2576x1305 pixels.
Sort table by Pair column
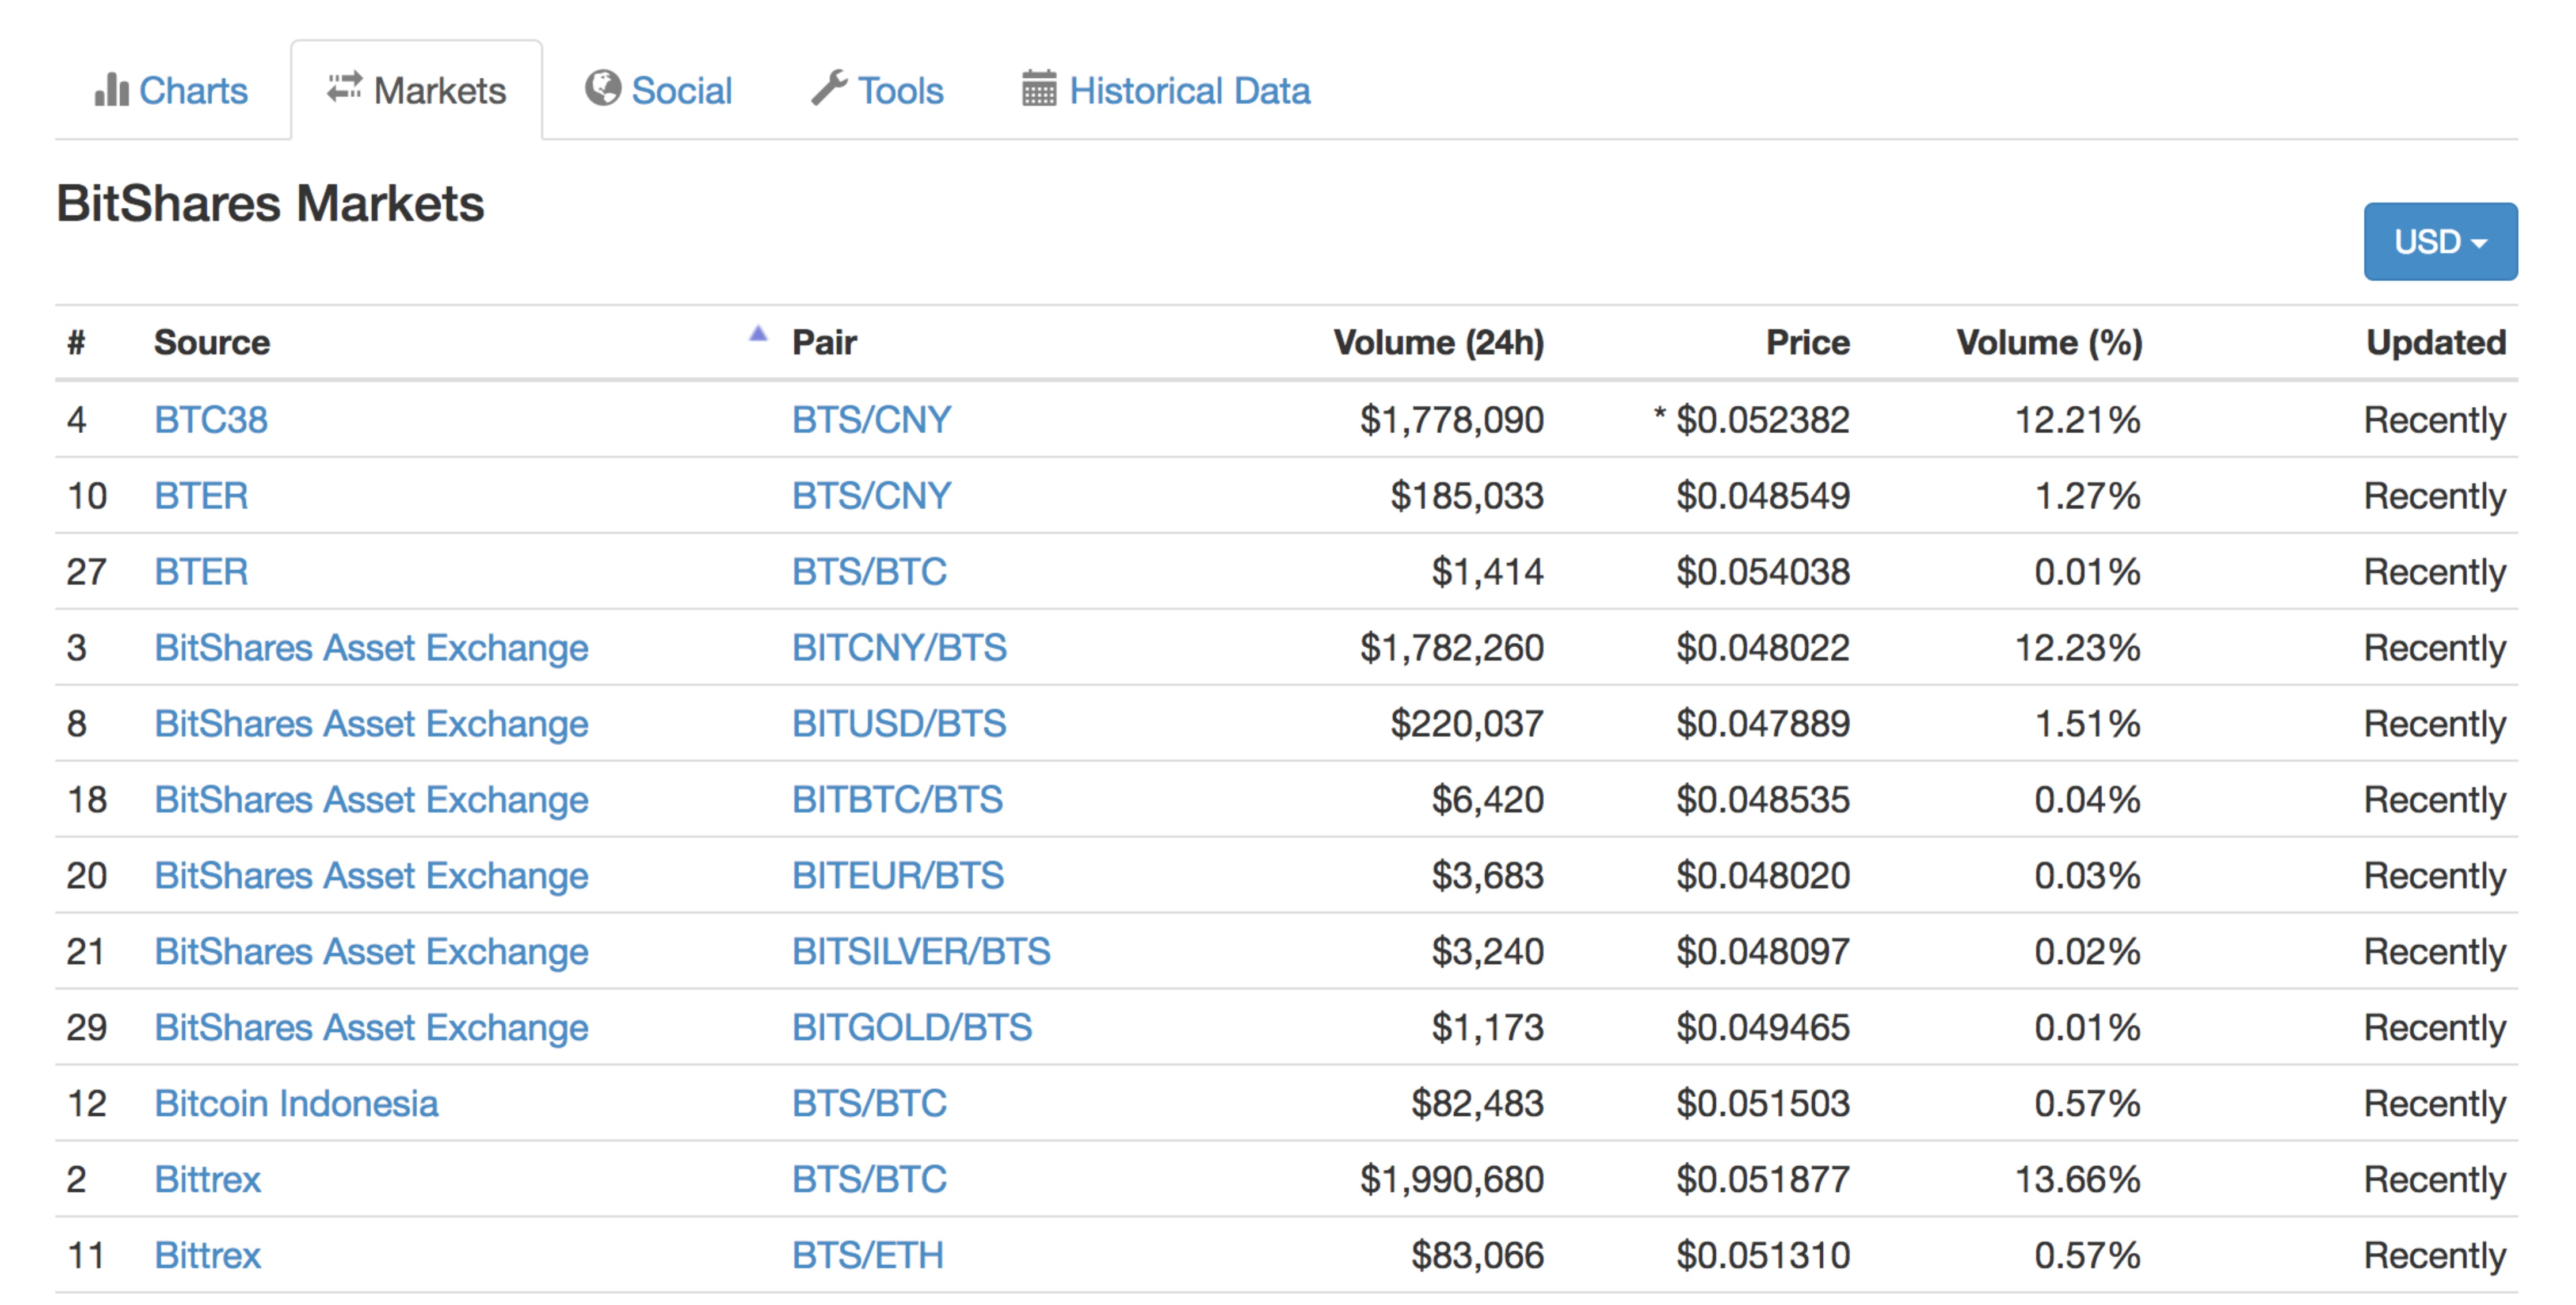click(x=824, y=343)
